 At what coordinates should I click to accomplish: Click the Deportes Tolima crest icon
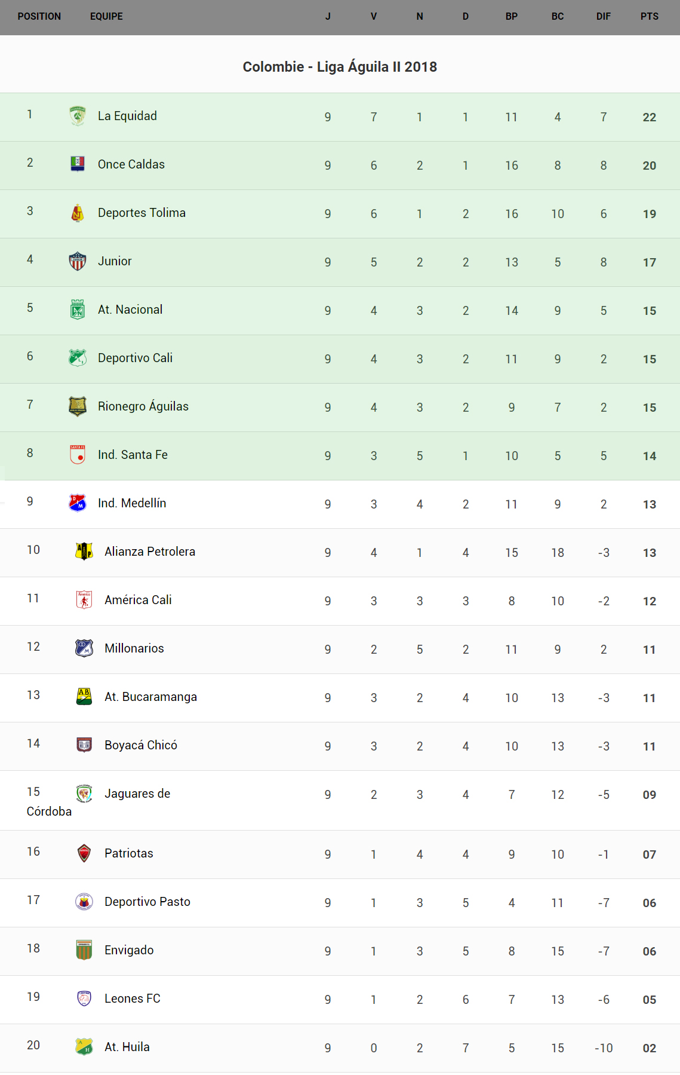click(78, 213)
